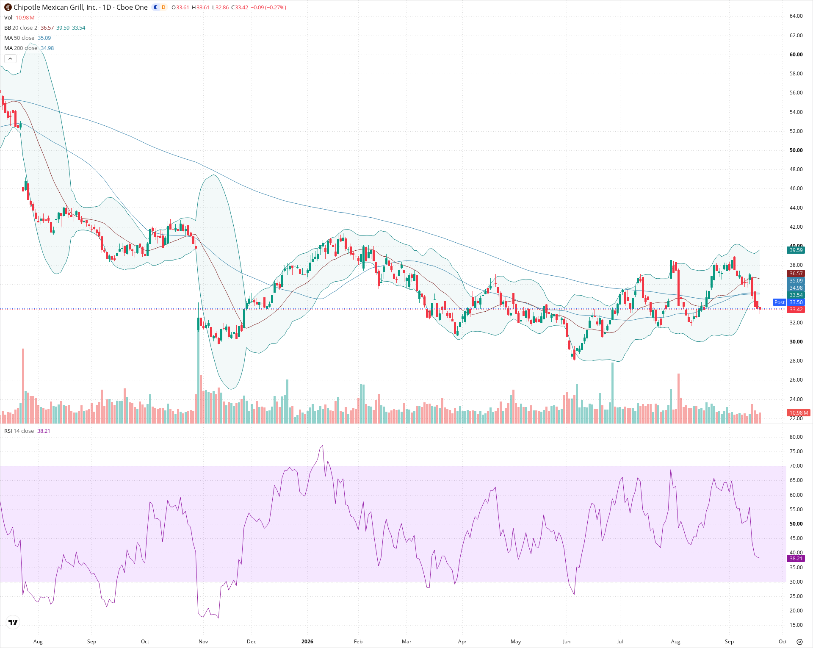Click the −0.09 (−0.27%) change value in header
The image size is (813, 648).
coord(268,8)
